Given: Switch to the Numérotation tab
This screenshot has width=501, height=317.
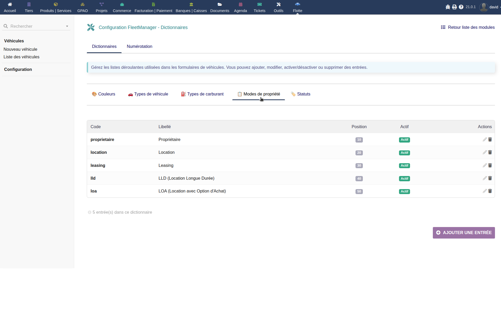Looking at the screenshot, I should (139, 46).
